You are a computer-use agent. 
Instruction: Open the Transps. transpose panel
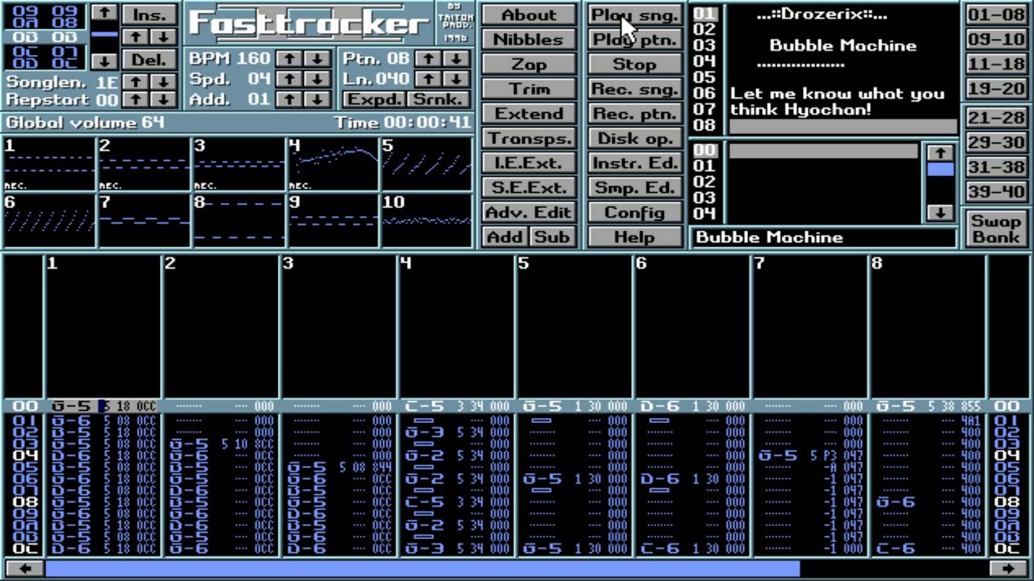tap(528, 138)
